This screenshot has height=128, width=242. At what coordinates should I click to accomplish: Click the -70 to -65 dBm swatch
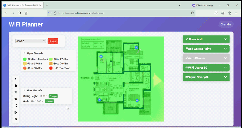25,64
